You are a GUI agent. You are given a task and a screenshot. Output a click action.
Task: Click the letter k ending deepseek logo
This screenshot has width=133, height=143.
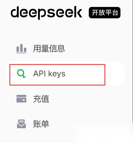(x=78, y=12)
